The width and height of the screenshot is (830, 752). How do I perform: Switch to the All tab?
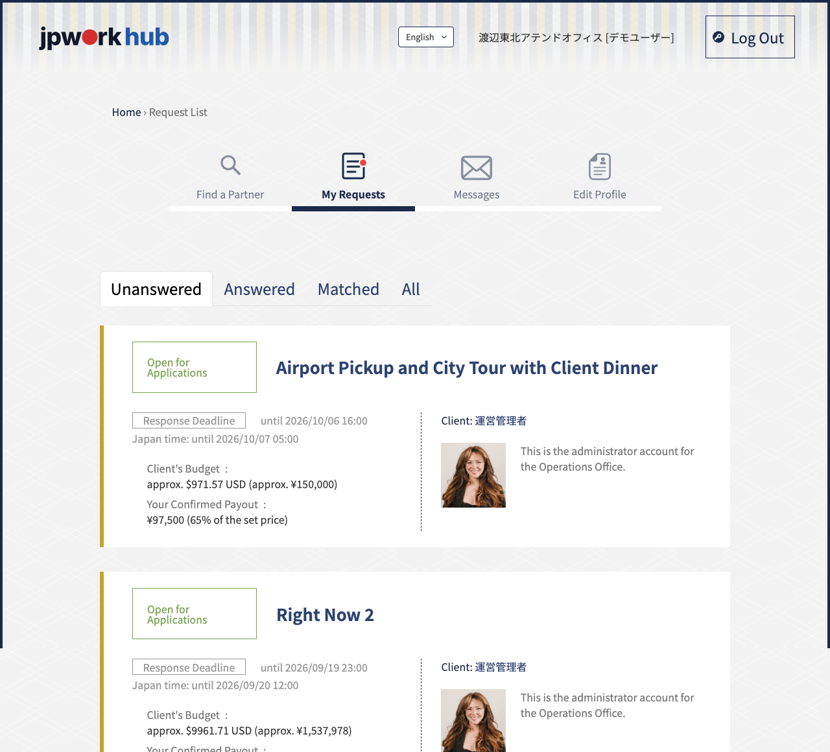point(410,289)
